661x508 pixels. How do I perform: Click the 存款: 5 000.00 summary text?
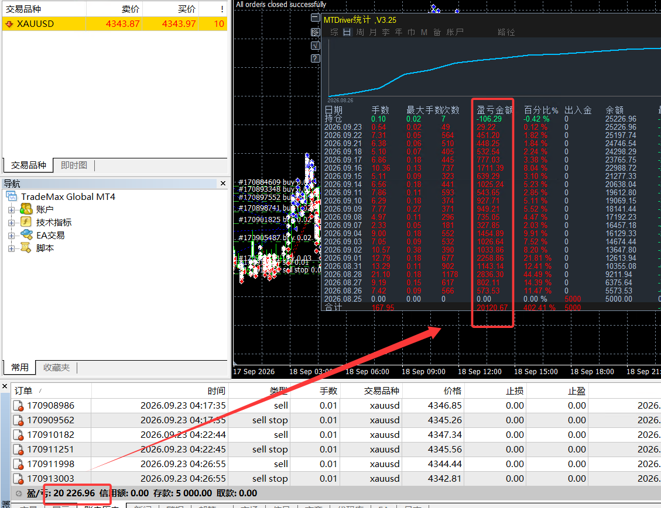click(183, 493)
